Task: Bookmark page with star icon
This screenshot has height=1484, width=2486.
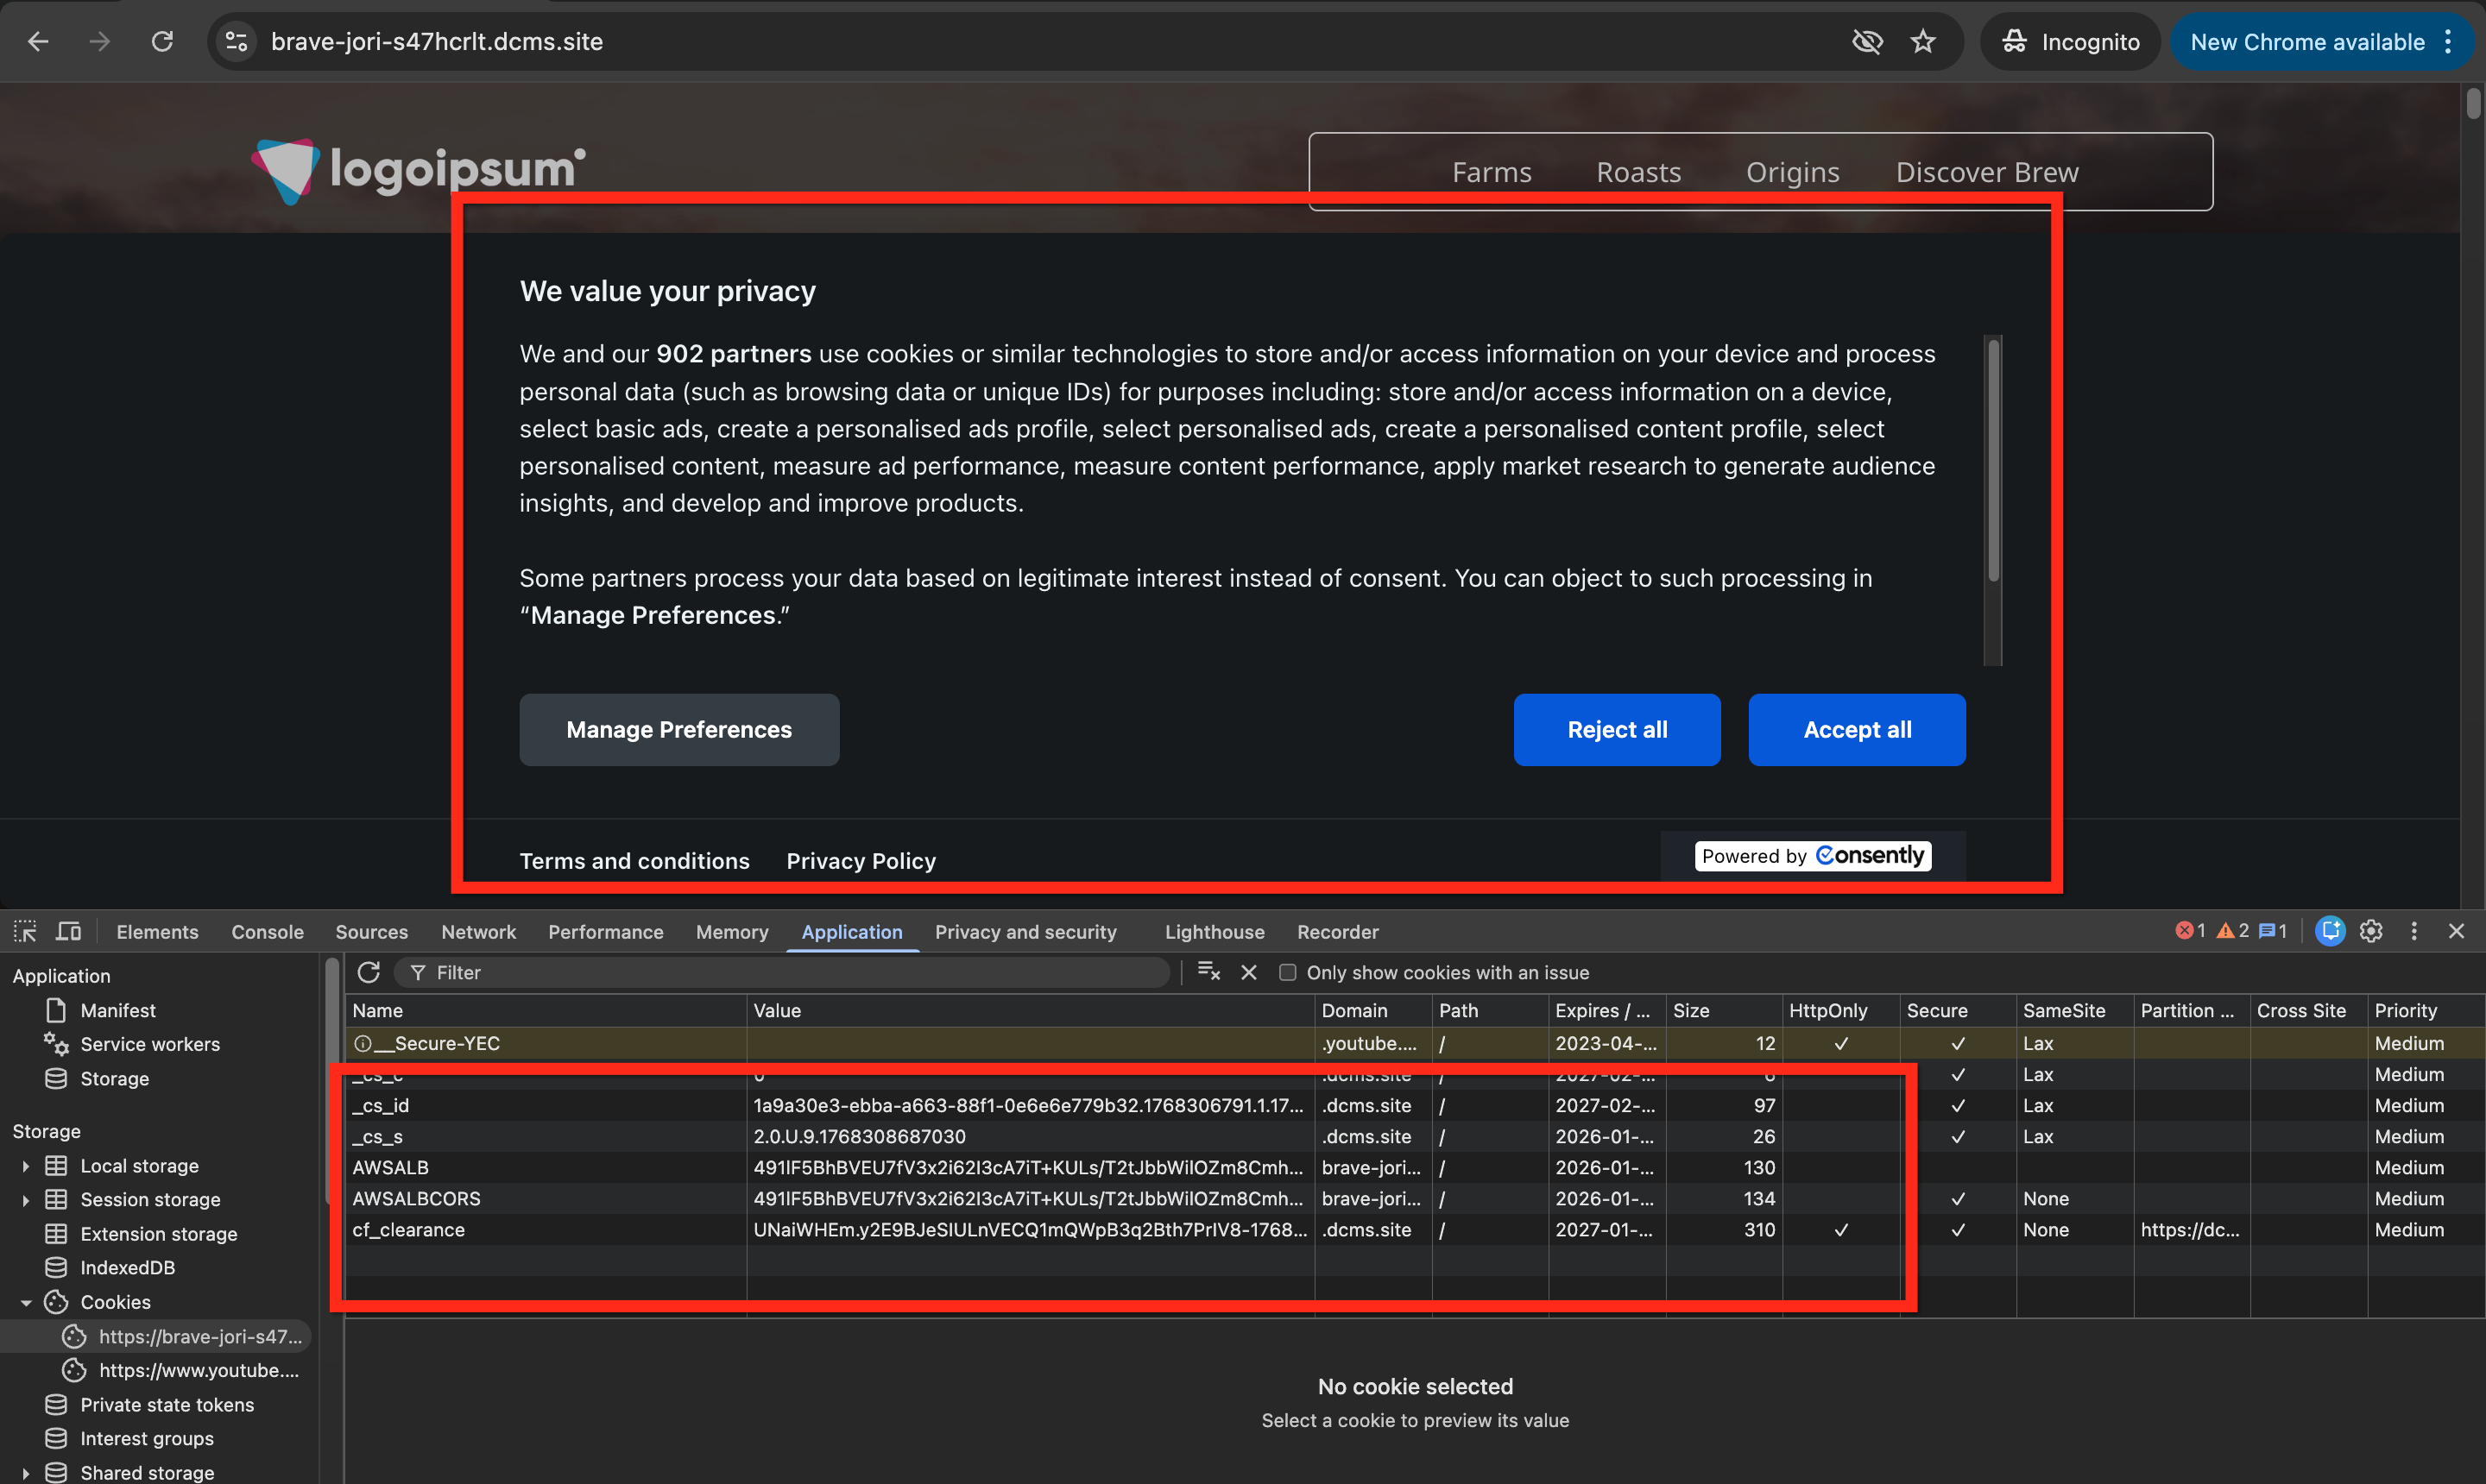Action: coord(1923,41)
